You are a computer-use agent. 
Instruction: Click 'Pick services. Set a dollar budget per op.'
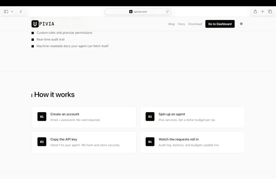[187, 120]
